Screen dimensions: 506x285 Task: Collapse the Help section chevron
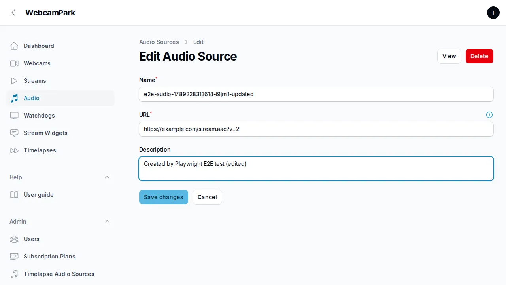click(x=107, y=177)
